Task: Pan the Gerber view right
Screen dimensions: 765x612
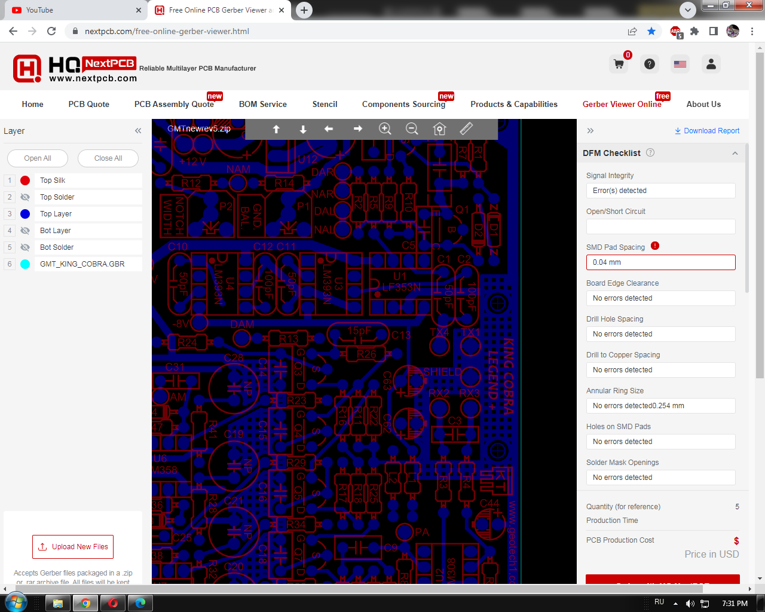Action: (357, 129)
